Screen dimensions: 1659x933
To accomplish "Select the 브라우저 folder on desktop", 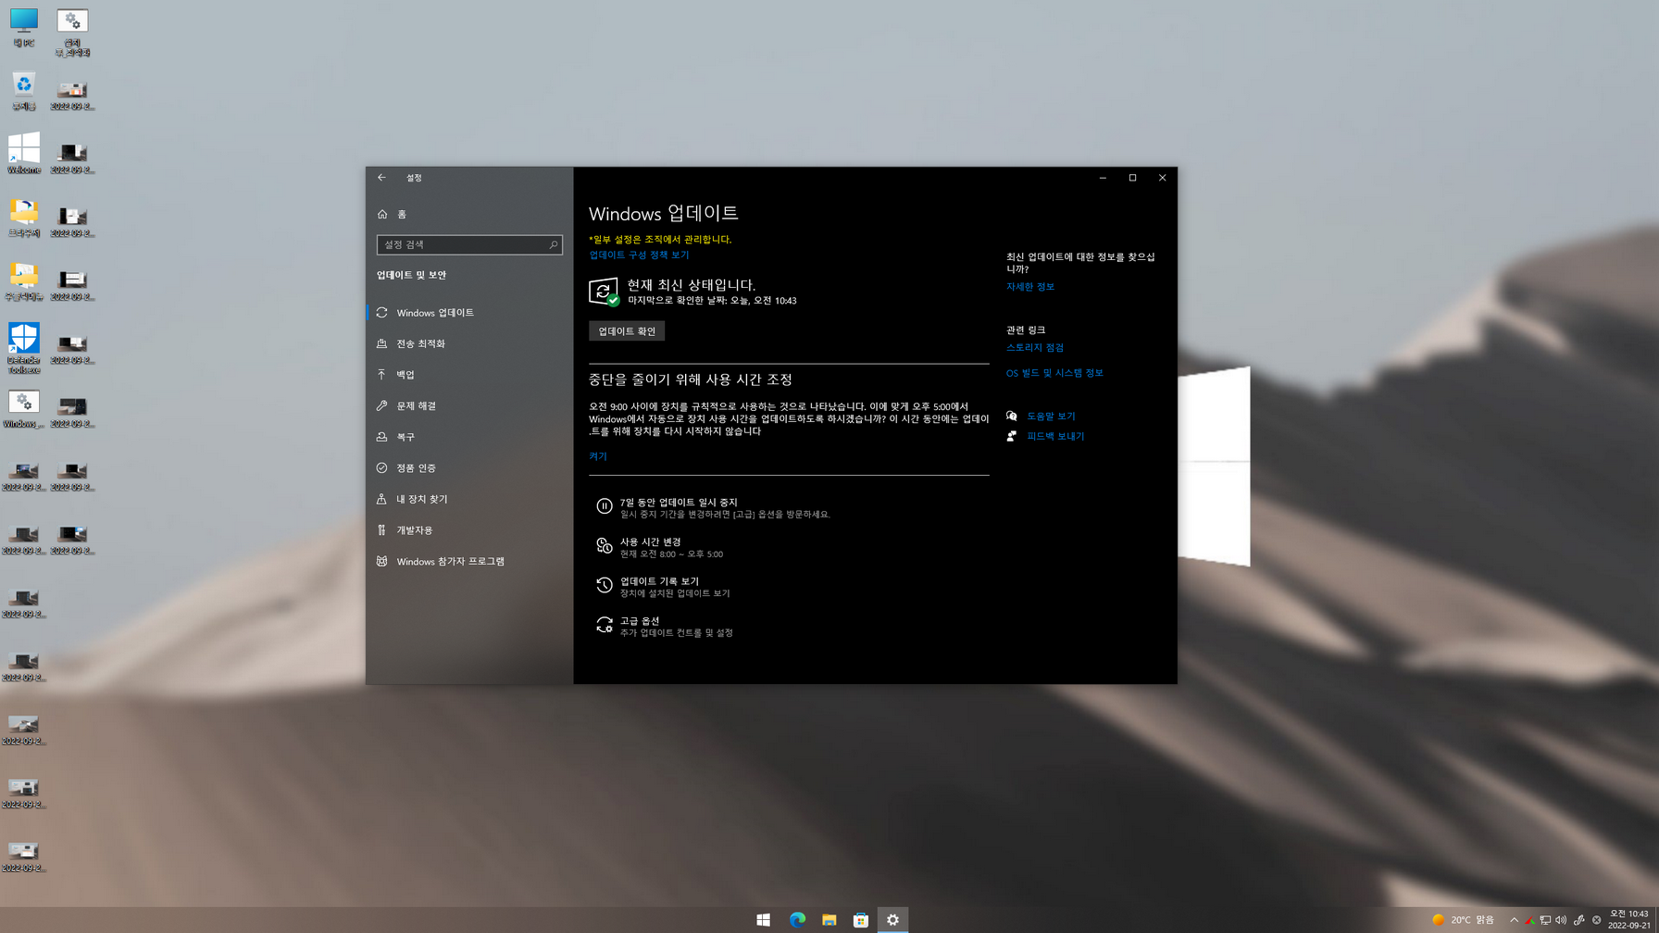I will point(24,218).
